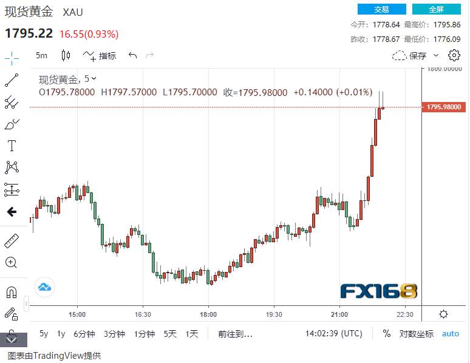Image resolution: width=470 pixels, height=363 pixels.
Task: Click the 昨收 1778.67 value
Action: point(386,39)
